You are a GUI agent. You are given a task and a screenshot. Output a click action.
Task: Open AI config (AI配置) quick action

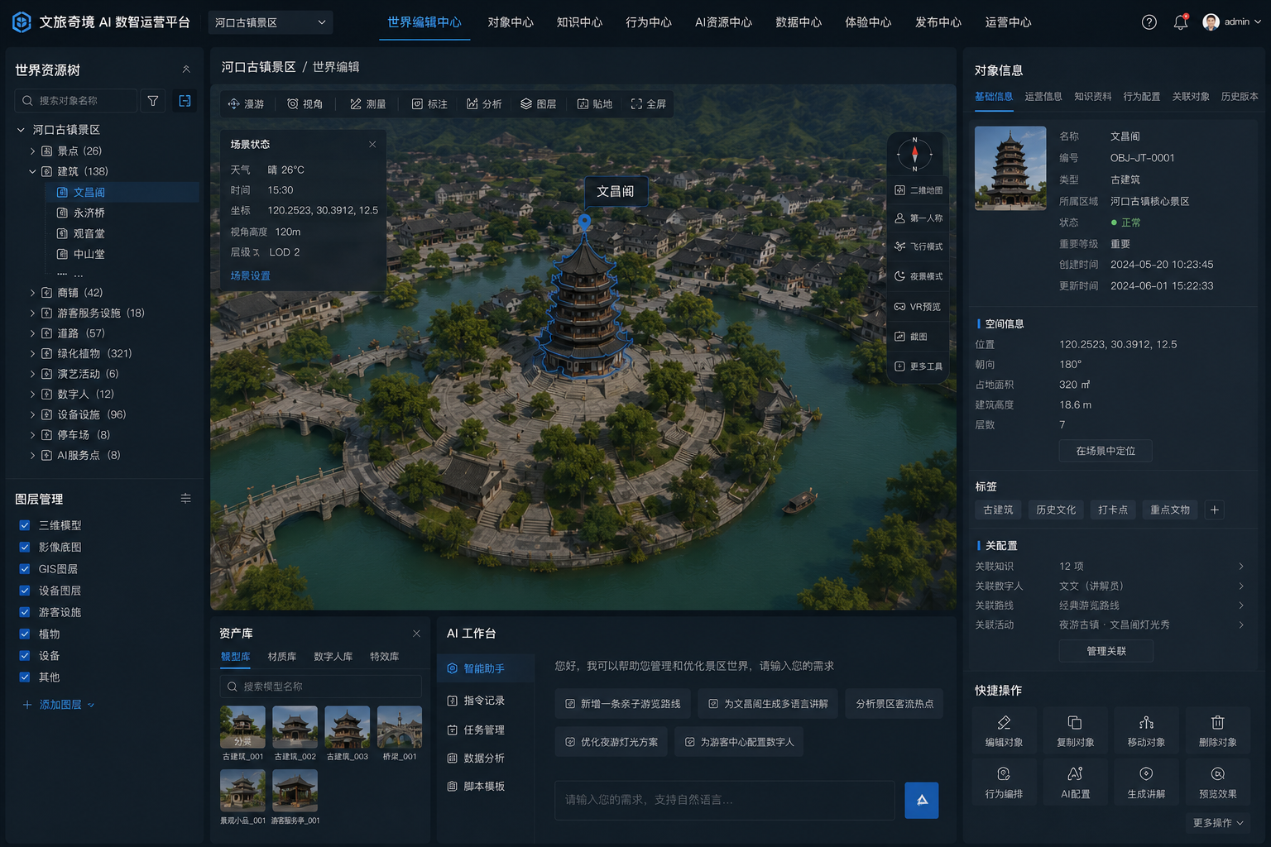pos(1075,782)
